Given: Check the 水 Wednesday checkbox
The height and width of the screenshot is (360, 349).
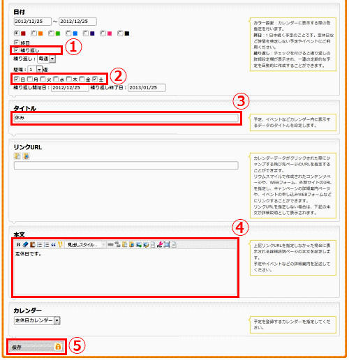Looking at the screenshot, I should pos(56,80).
